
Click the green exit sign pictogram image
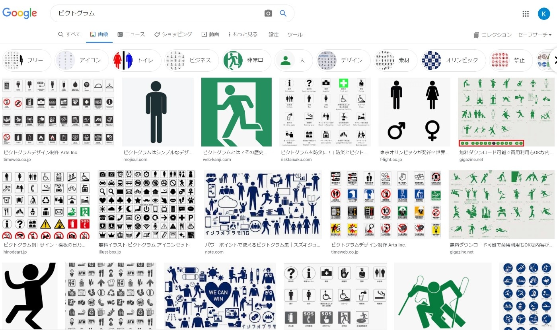tap(236, 111)
